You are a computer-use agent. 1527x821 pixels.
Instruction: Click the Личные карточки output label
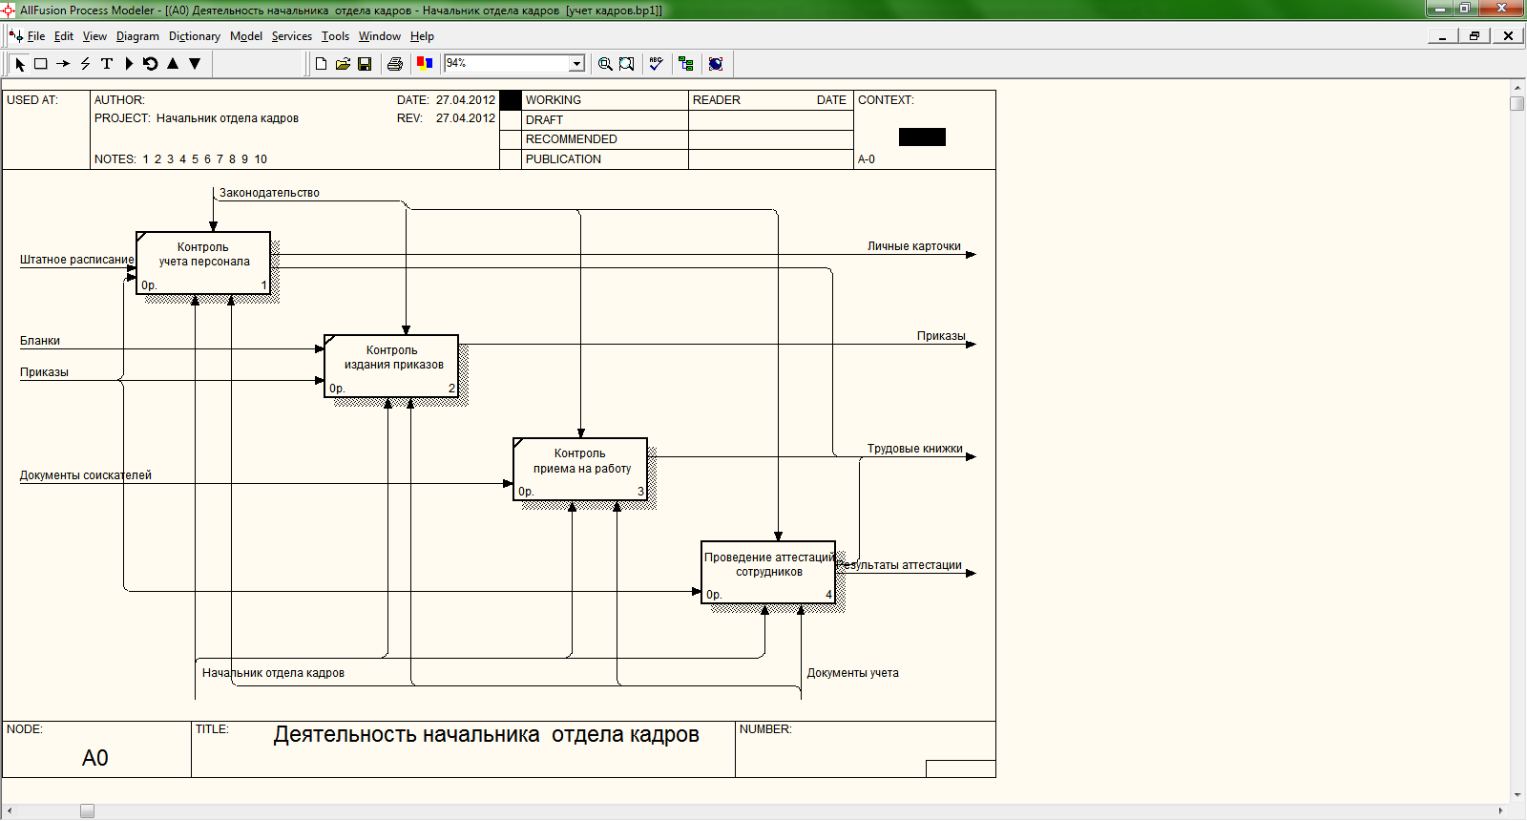click(x=914, y=246)
